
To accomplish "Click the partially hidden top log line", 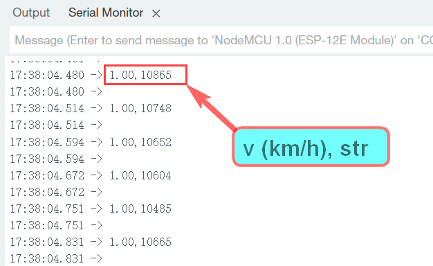I will (x=55, y=60).
